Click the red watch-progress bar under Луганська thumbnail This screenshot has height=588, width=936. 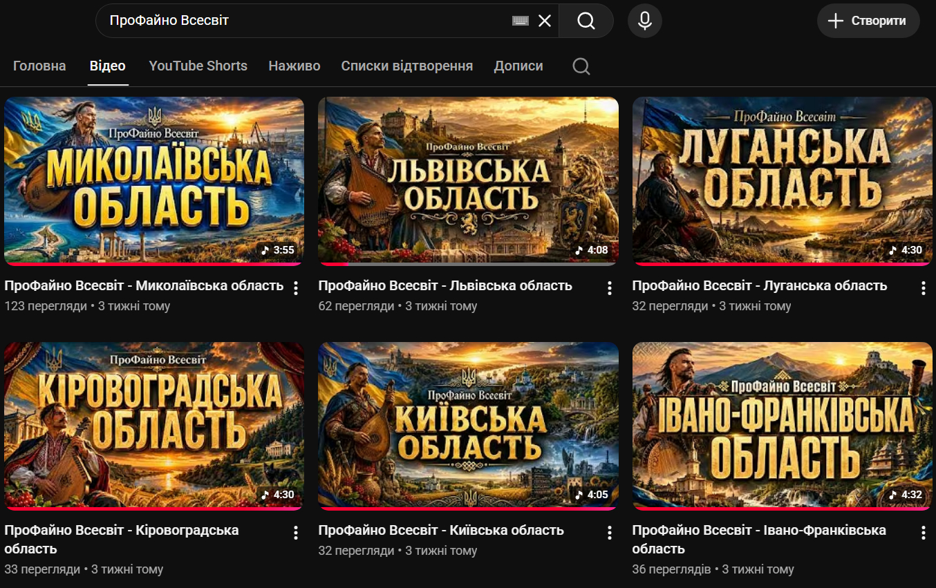pyautogui.click(x=783, y=264)
